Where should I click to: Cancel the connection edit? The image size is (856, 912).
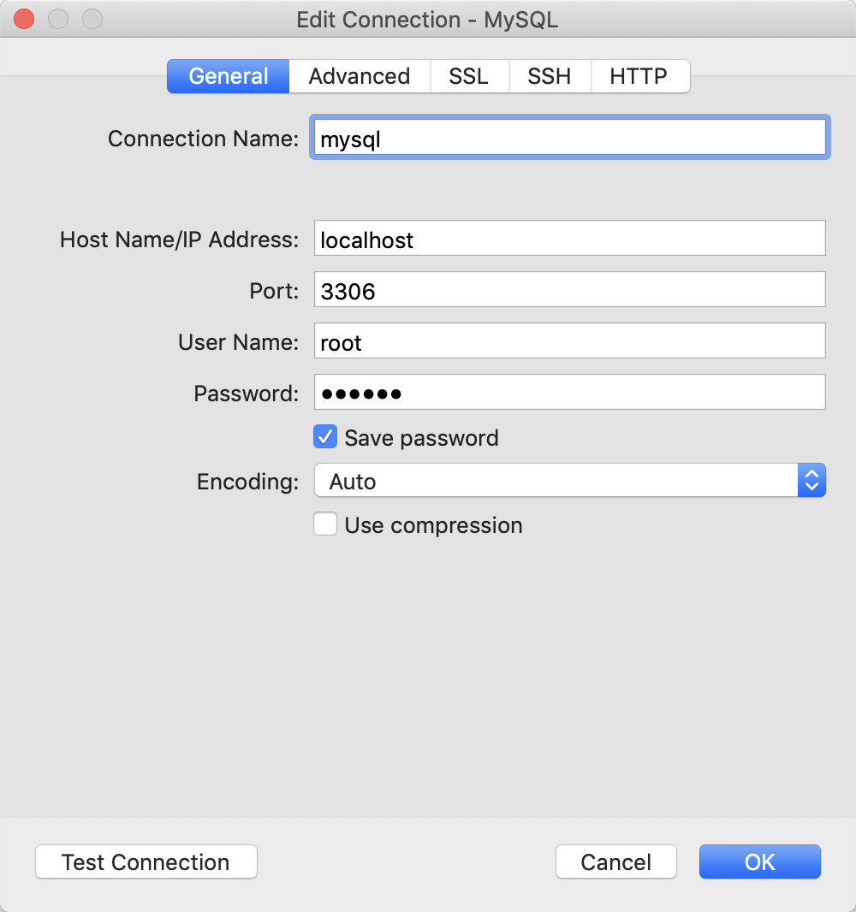point(615,862)
